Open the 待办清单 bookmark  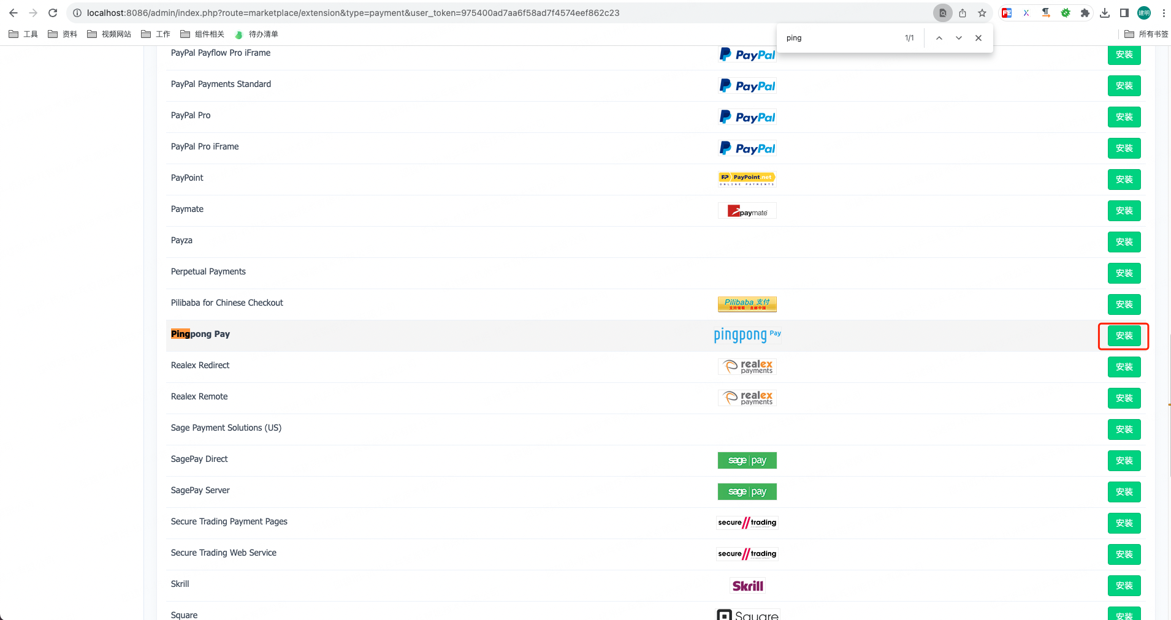pyautogui.click(x=256, y=34)
